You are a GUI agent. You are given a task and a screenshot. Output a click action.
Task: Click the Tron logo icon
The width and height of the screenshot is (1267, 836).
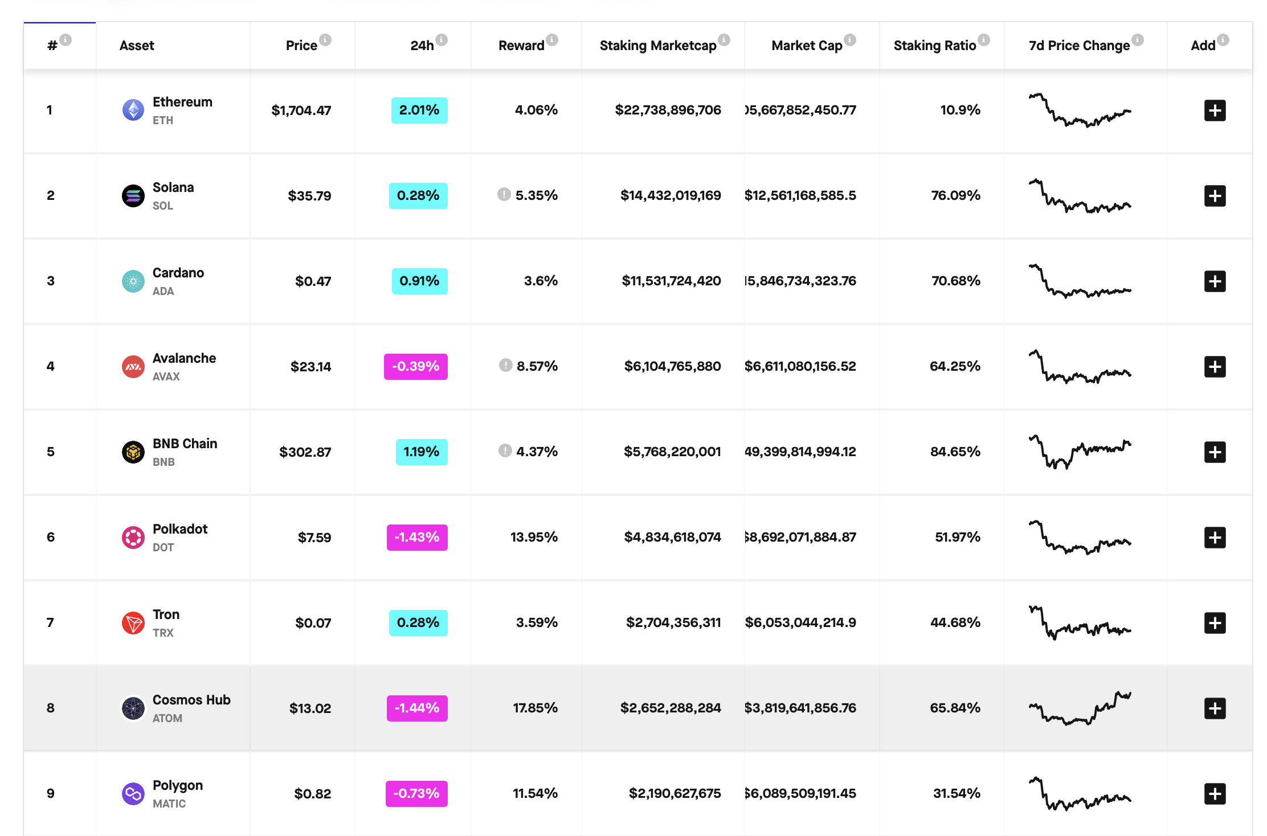point(133,623)
